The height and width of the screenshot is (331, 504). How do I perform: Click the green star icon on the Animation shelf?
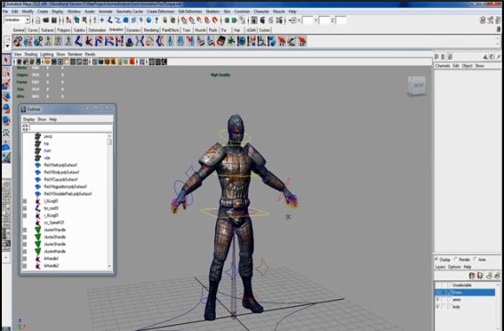pos(231,41)
